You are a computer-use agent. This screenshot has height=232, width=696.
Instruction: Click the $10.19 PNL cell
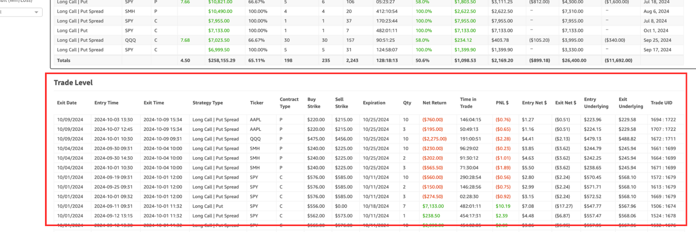[503, 206]
